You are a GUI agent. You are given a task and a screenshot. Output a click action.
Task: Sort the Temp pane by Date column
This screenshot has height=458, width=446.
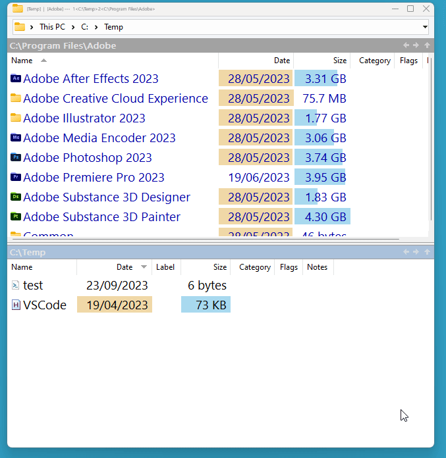(115, 267)
